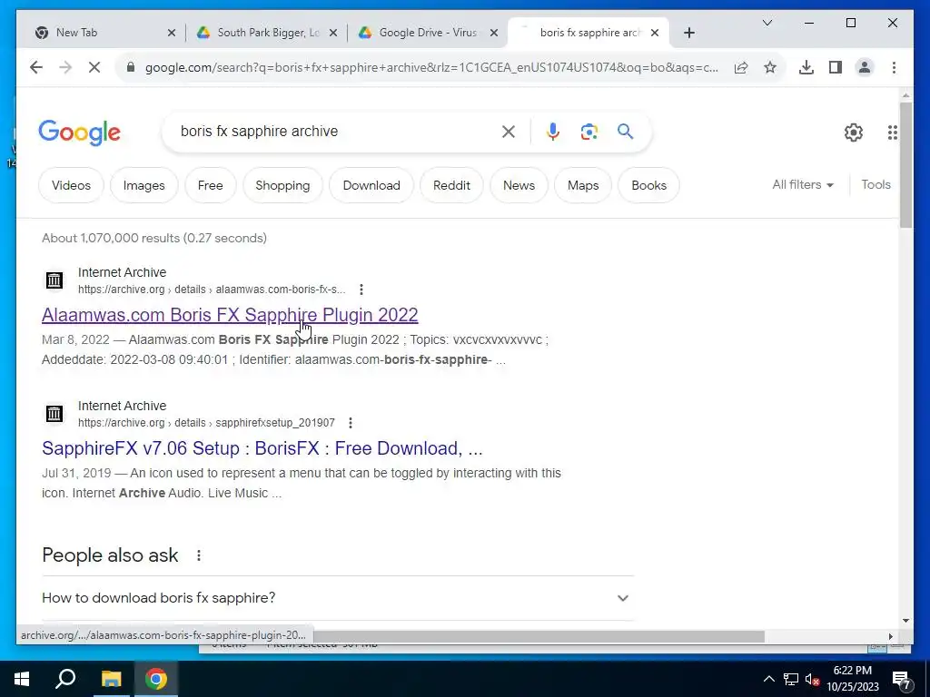Viewport: 930px width, 697px height.
Task: Filter results by Books
Action: (x=648, y=185)
